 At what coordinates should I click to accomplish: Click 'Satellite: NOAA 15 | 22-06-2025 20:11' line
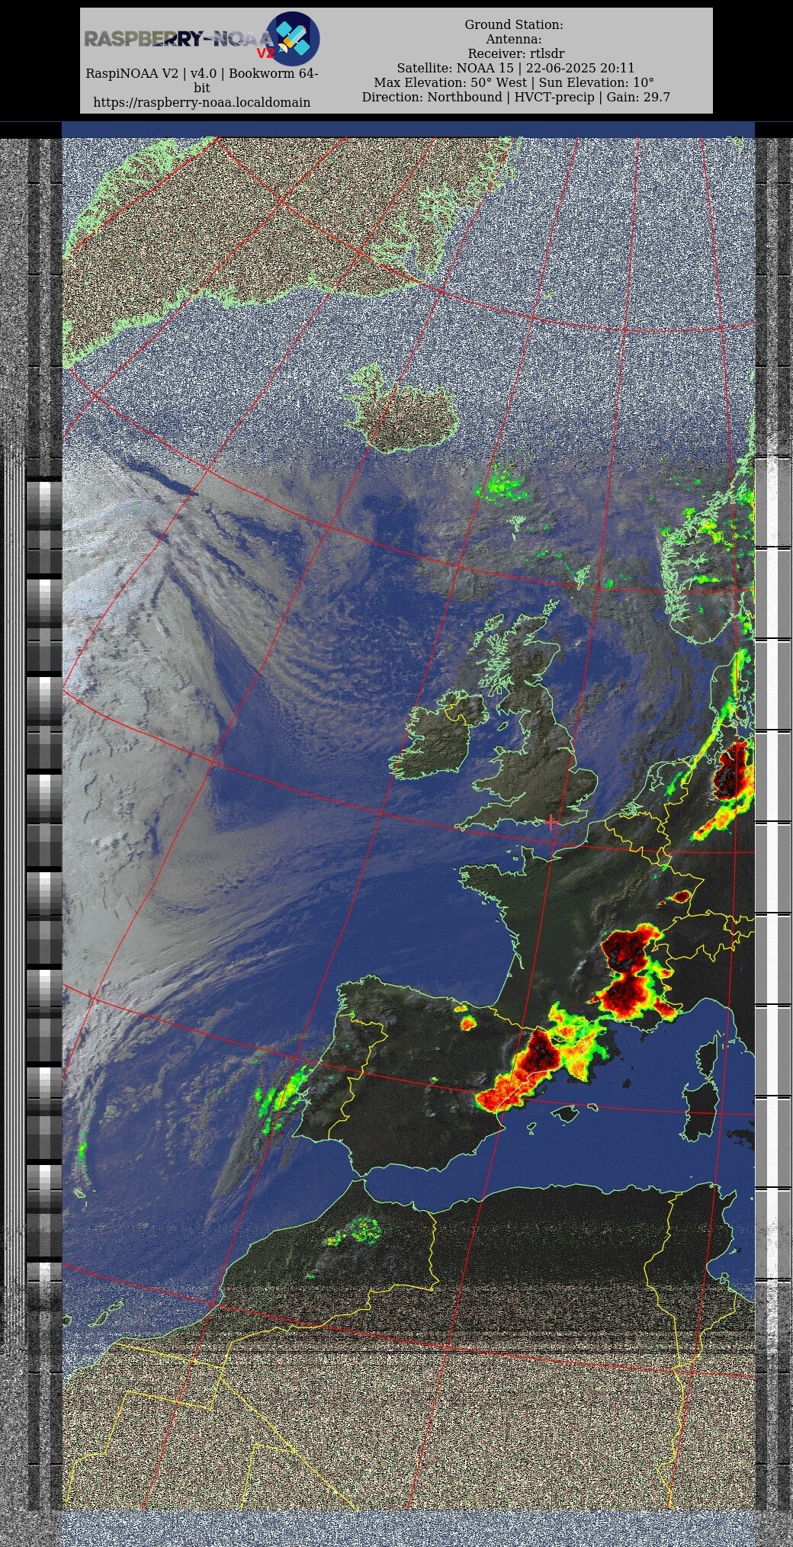click(515, 68)
